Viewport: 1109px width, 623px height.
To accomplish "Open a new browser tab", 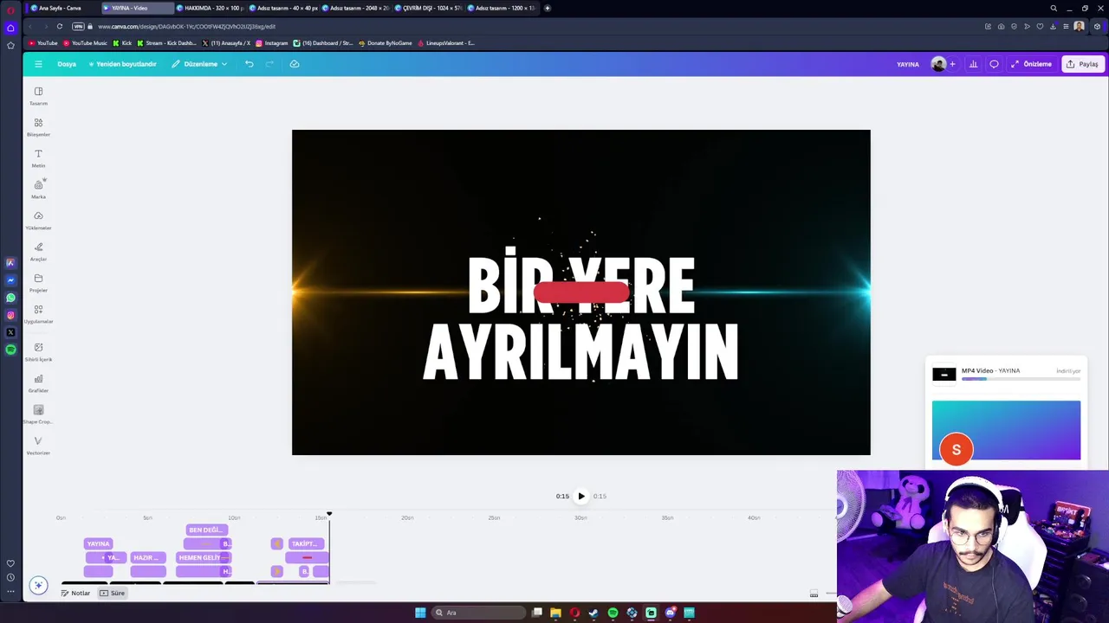I will point(547,8).
